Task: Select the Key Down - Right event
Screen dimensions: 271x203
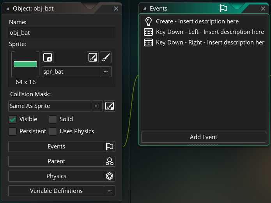Action: [204, 42]
